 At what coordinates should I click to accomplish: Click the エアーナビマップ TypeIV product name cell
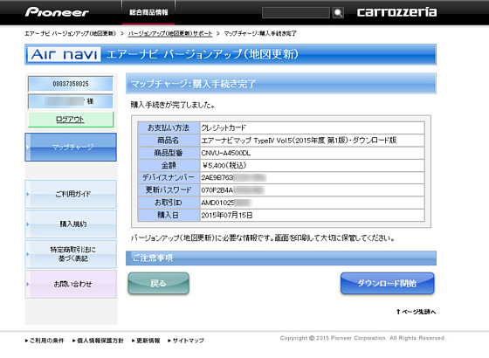coord(312,141)
